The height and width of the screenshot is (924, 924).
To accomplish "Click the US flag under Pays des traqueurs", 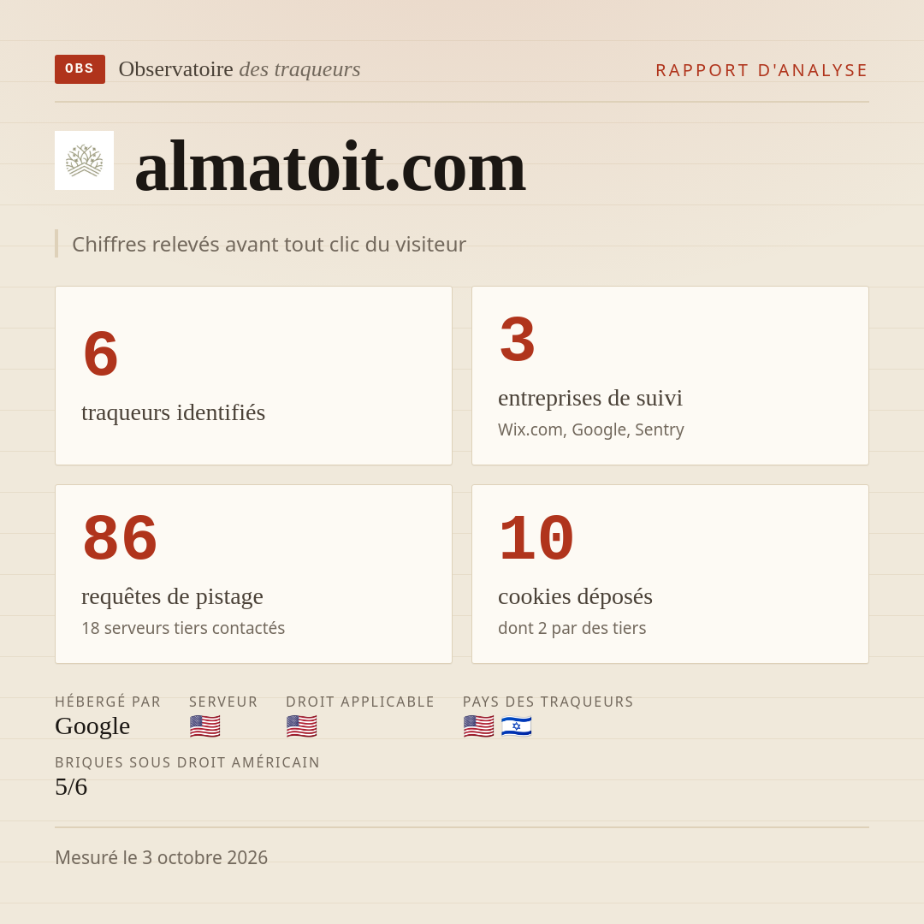I will [478, 726].
